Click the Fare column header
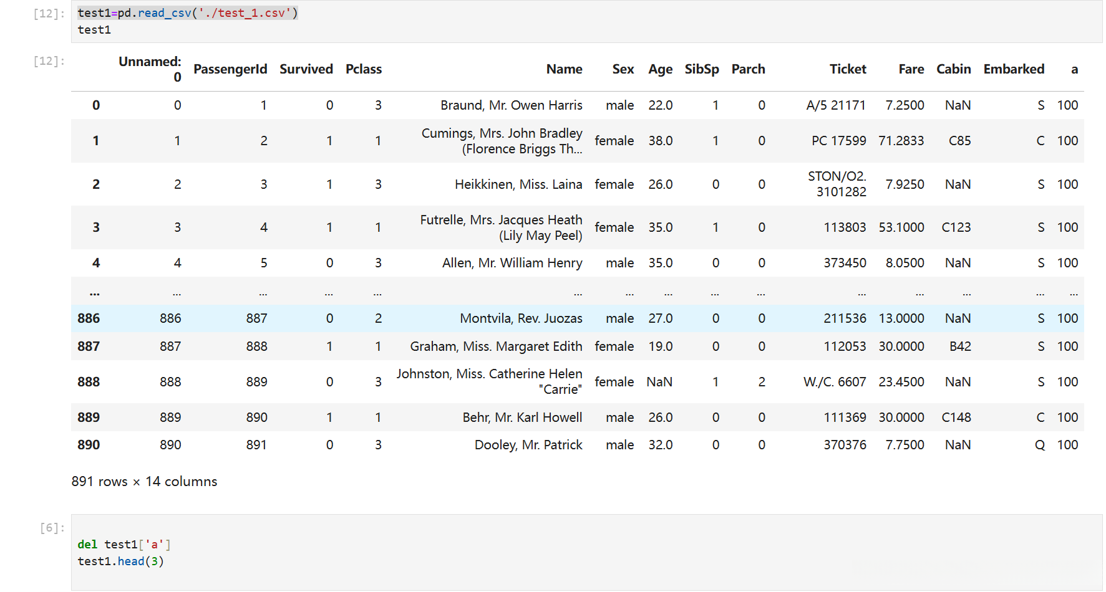 coord(911,69)
